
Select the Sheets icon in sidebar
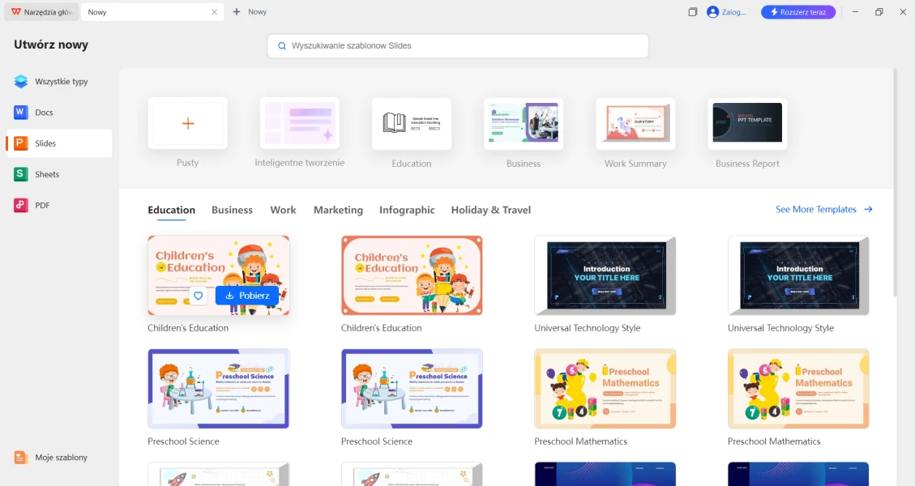click(x=21, y=174)
